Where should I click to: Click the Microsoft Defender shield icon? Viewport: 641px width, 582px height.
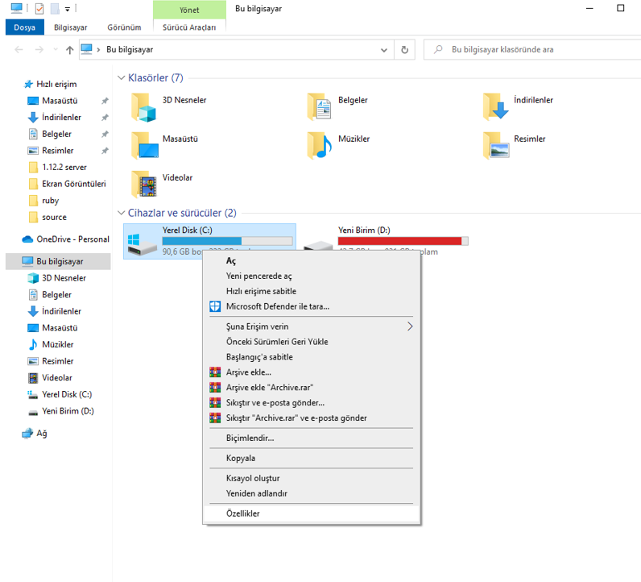click(x=215, y=306)
